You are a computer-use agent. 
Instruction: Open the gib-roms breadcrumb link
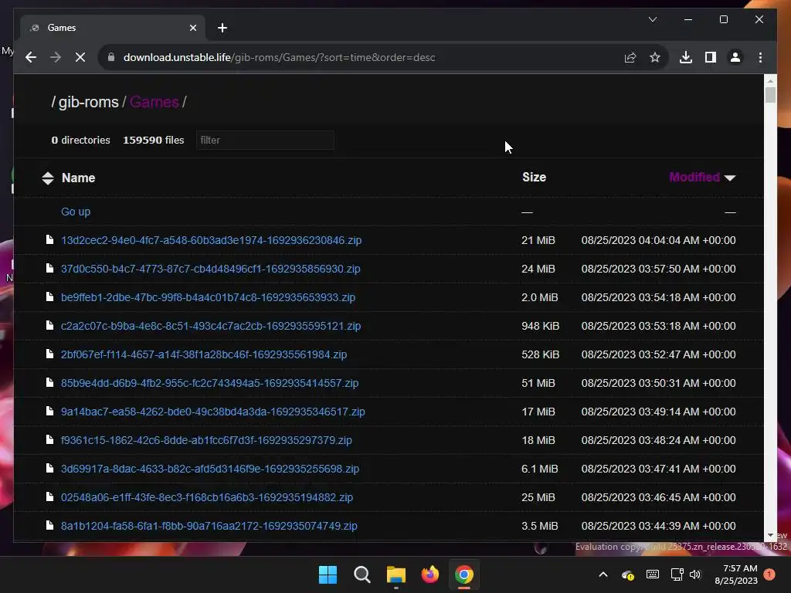tap(88, 102)
